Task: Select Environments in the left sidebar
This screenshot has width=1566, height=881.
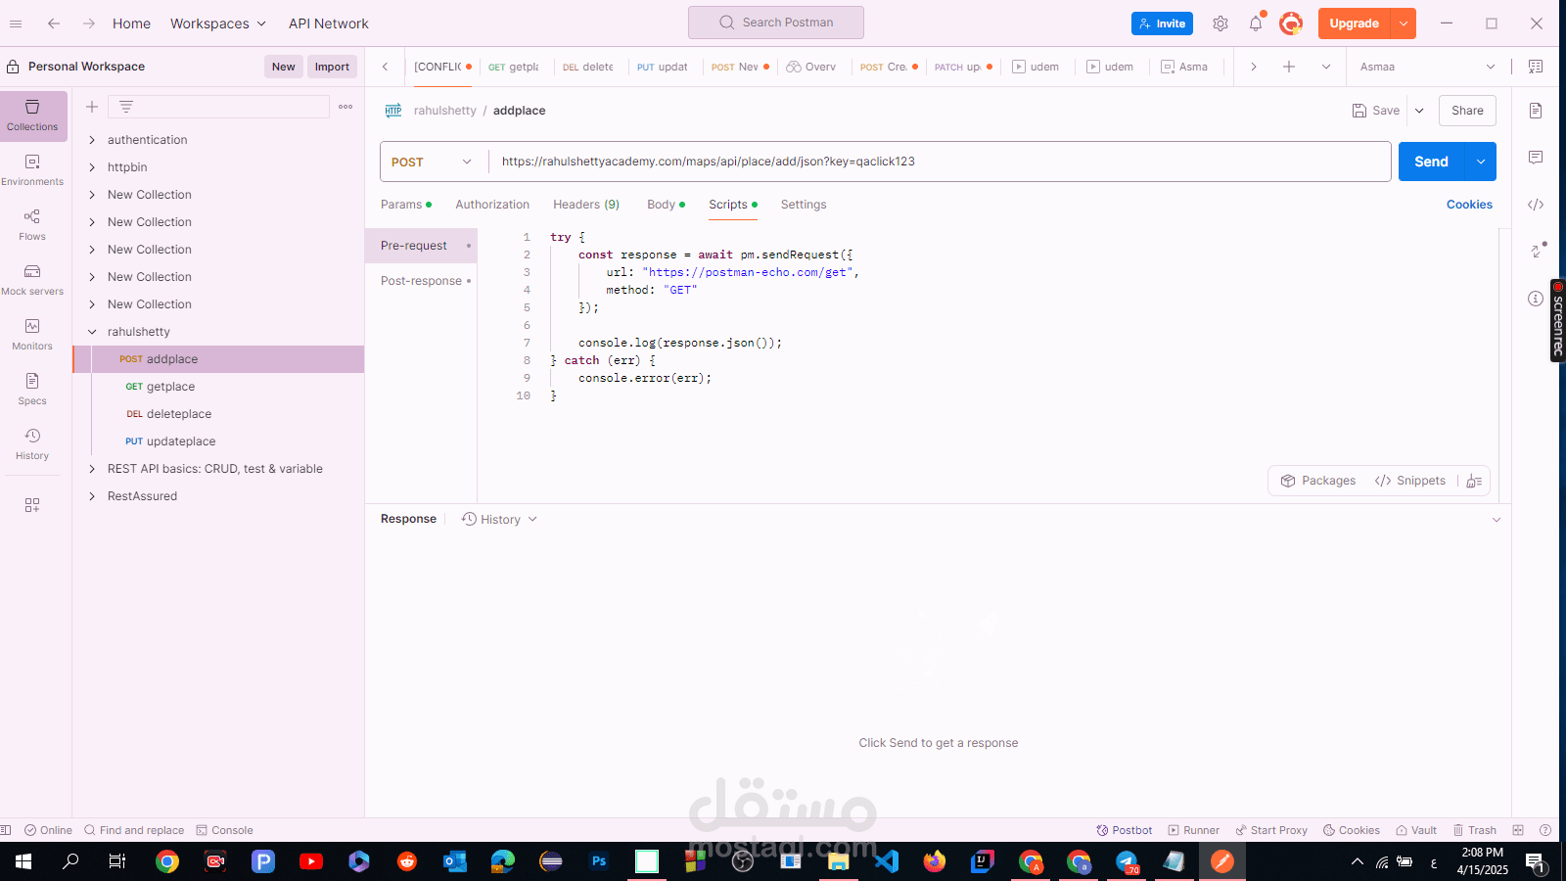Action: tap(32, 168)
